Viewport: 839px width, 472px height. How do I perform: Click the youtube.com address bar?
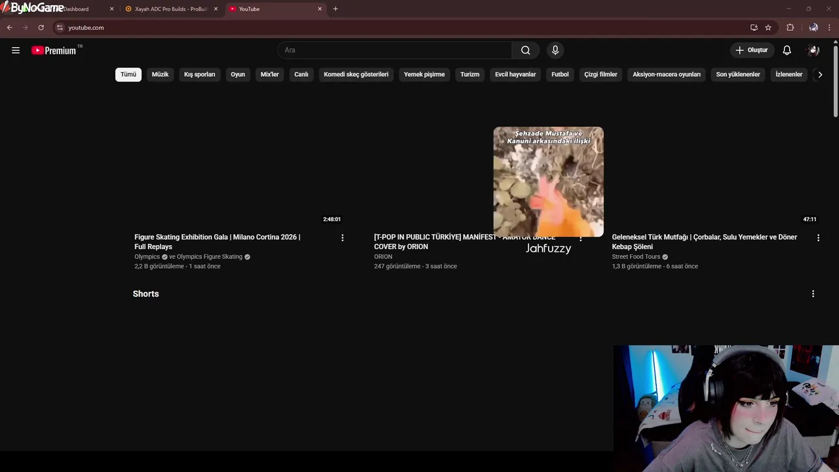400,28
